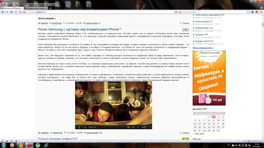Go back using the browser back arrow
The height and width of the screenshot is (148, 264).
click(3, 12)
